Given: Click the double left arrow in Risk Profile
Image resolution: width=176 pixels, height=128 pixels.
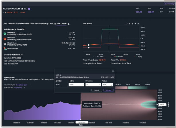Looking at the screenshot, I should pyautogui.click(x=129, y=24).
